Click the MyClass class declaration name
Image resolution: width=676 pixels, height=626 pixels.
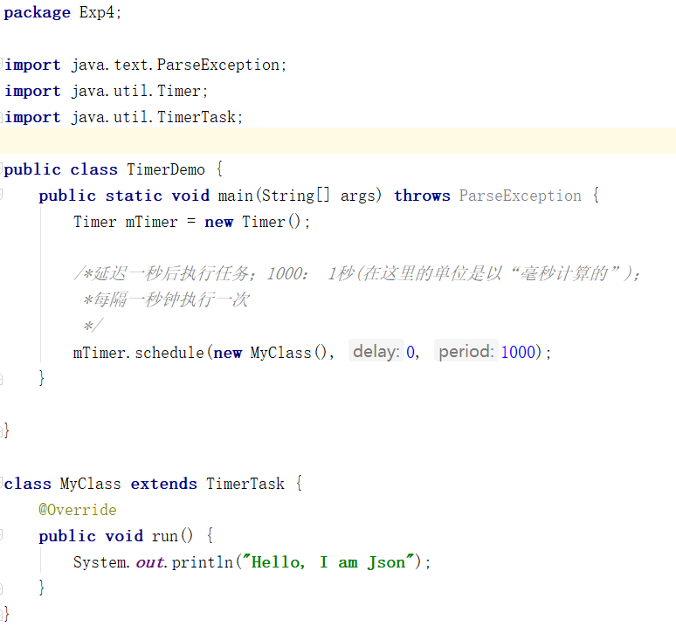click(91, 484)
